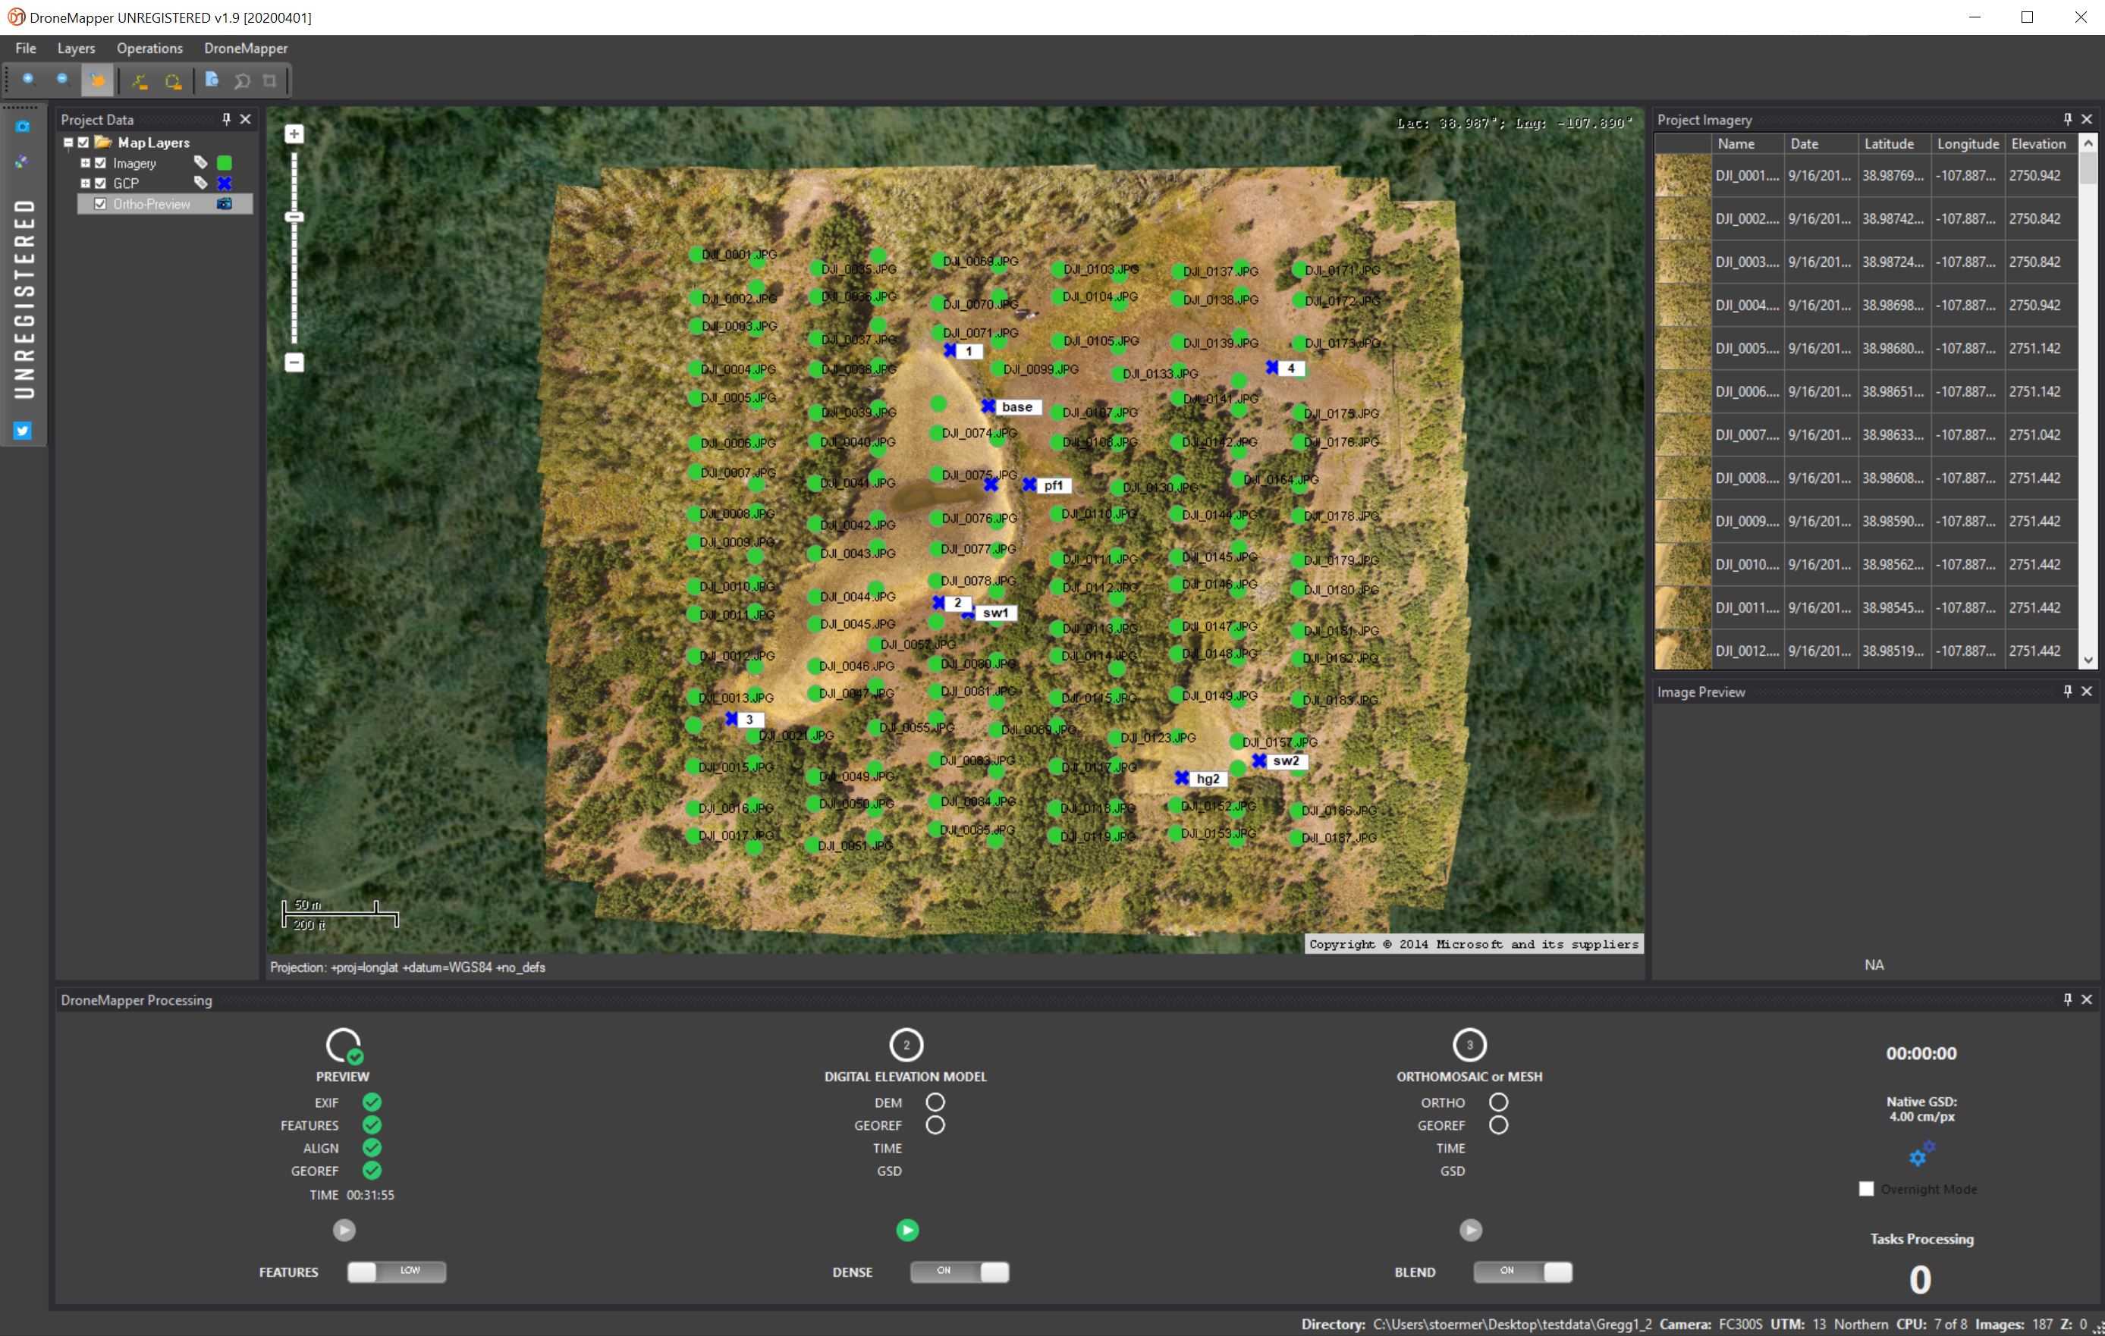Open the Twitter icon in the left sidebar
Screen dimensions: 2105x1336
pos(22,430)
